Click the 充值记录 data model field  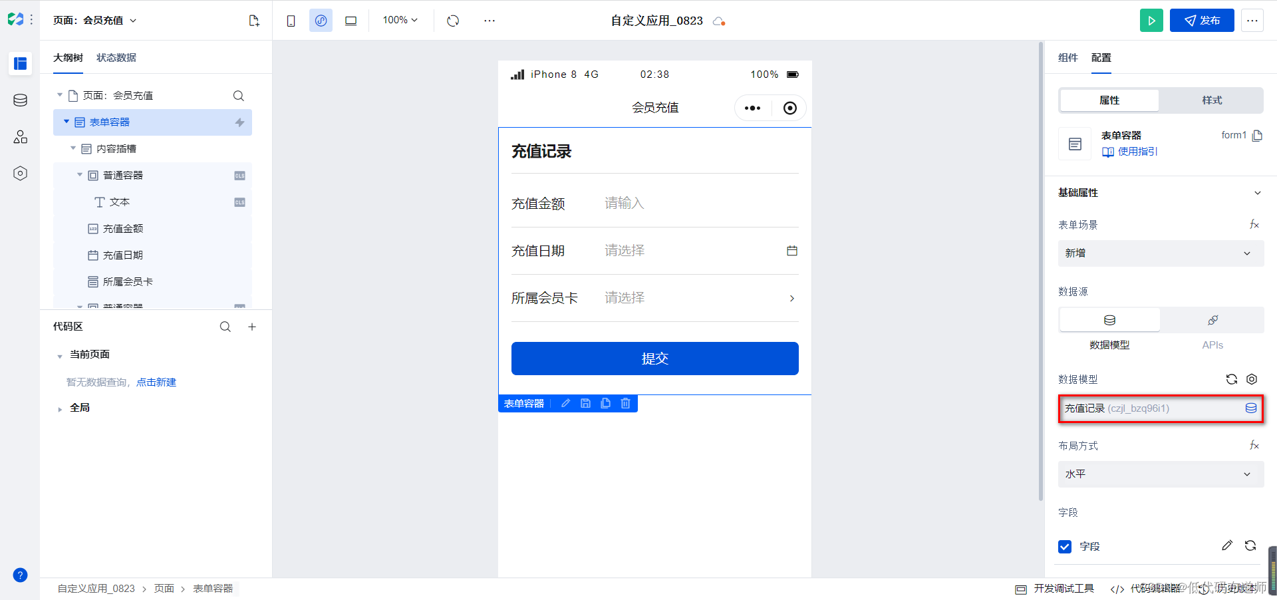[x=1161, y=408]
